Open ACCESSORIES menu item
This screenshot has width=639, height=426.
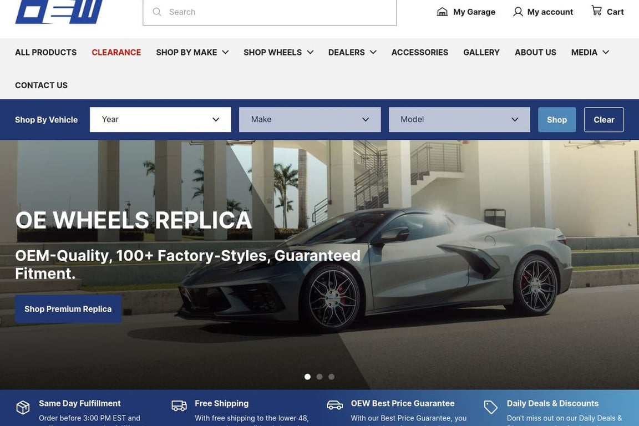pos(420,52)
